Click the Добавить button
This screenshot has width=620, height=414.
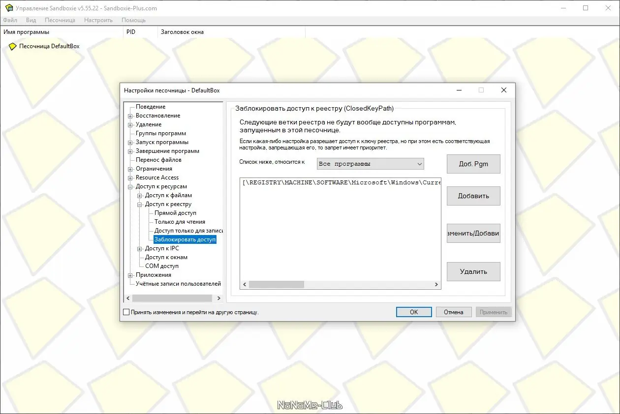click(473, 196)
